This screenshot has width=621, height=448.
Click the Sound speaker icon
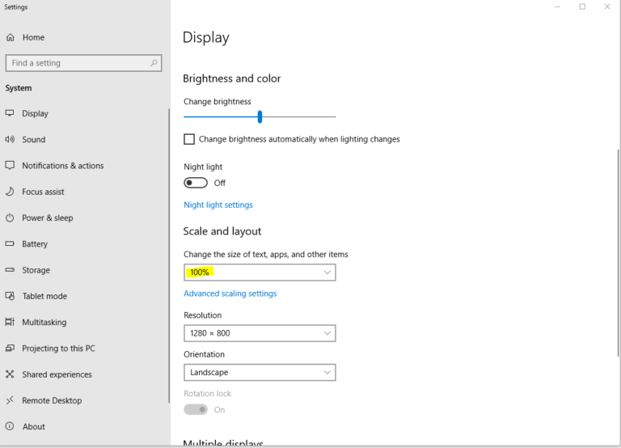(10, 139)
